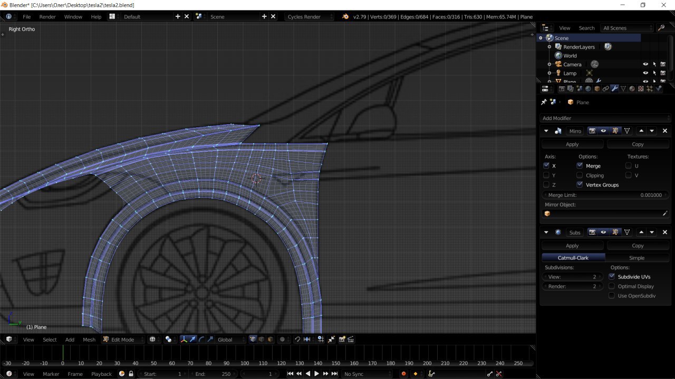
Task: Click the insert keyframe key icon
Action: point(490,374)
